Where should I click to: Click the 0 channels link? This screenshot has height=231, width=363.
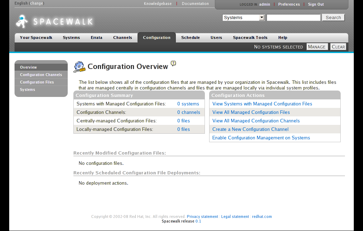(189, 112)
